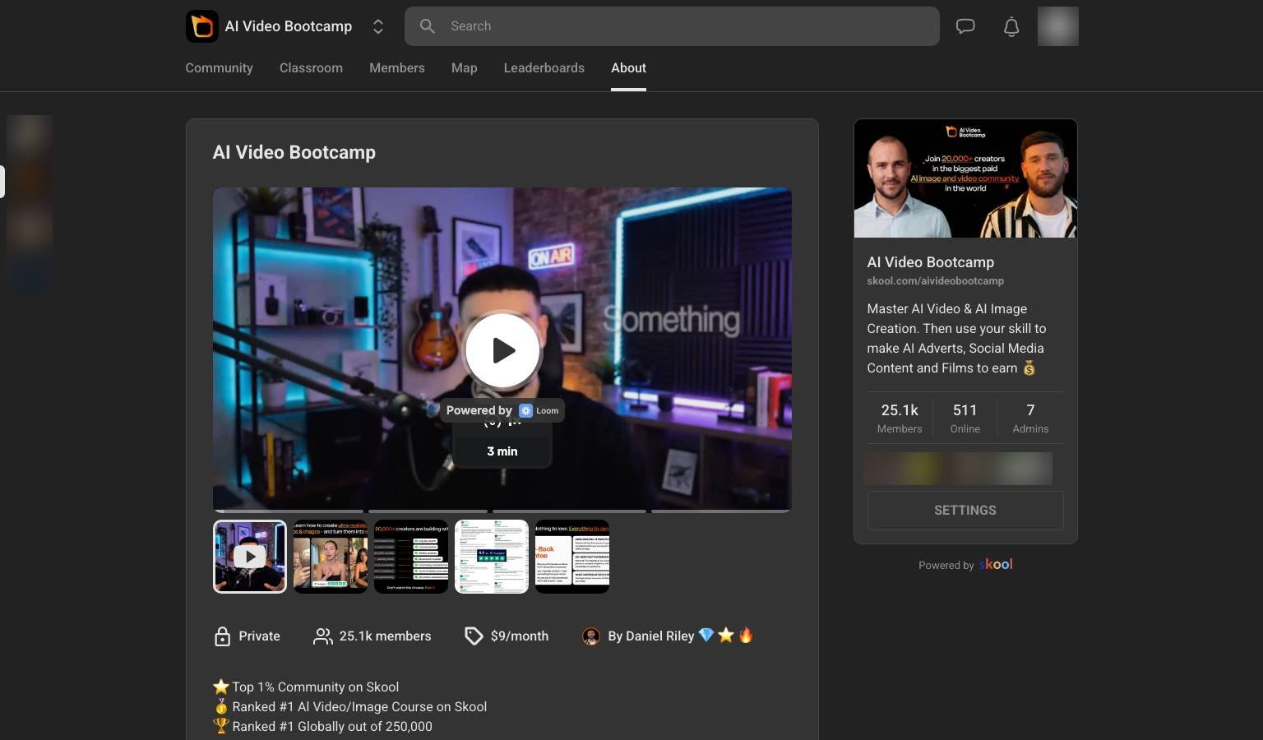Open the SETTINGS button

(965, 511)
